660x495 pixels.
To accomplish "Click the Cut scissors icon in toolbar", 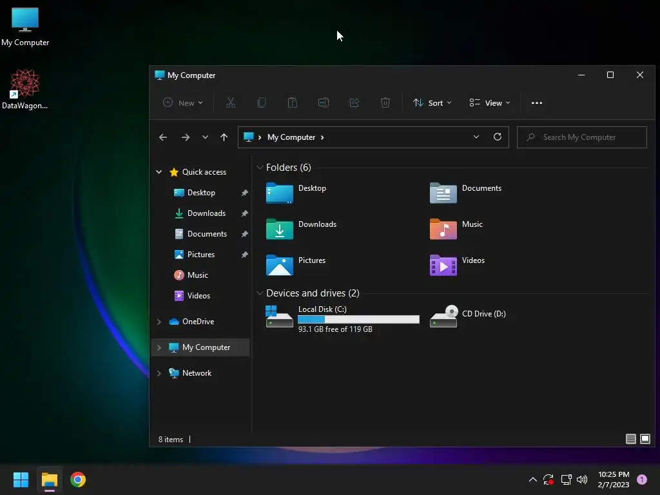I will pyautogui.click(x=231, y=102).
